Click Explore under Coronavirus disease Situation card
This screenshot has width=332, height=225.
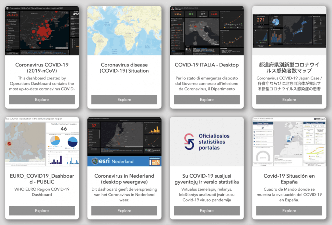tap(124, 100)
